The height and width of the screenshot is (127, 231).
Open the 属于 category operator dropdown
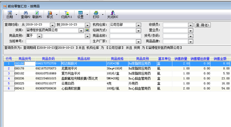39,36
